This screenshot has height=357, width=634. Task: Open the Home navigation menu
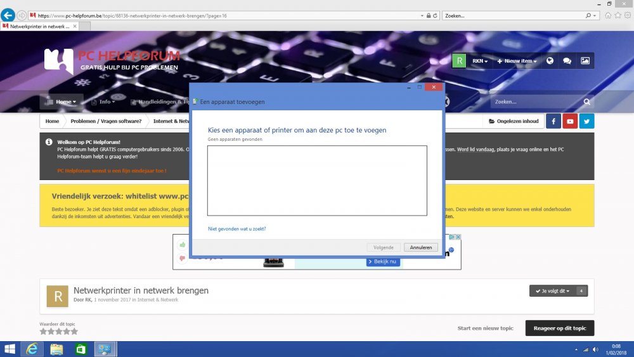[x=61, y=102]
